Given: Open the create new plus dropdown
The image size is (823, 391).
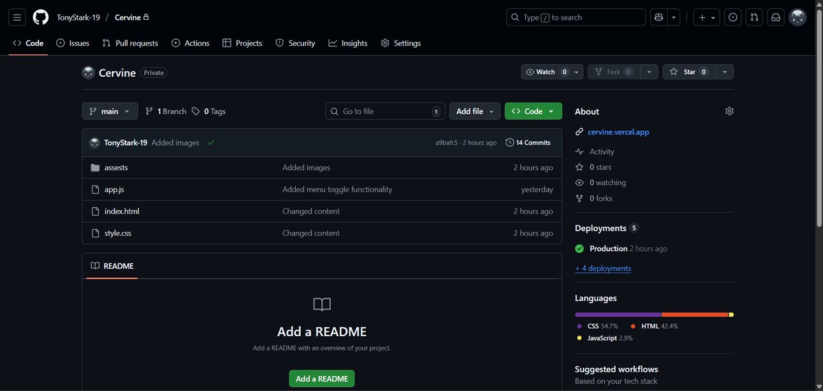Looking at the screenshot, I should tap(706, 17).
